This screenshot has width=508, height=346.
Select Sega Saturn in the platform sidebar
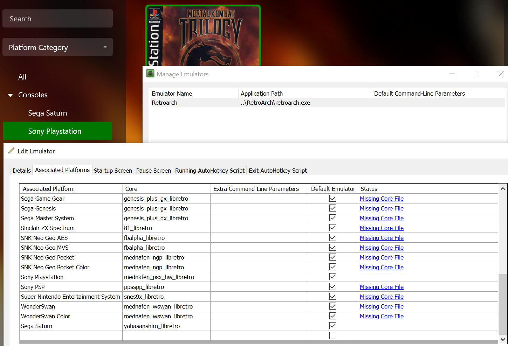[x=48, y=113]
